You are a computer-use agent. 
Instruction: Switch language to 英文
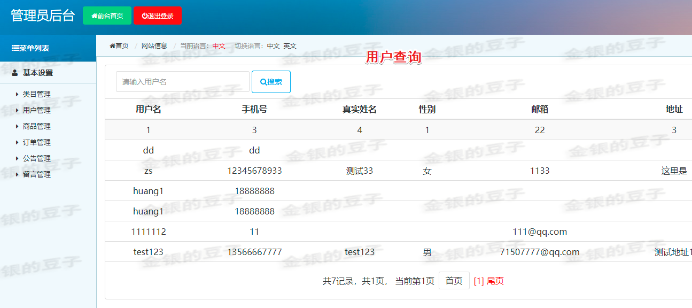tap(290, 46)
